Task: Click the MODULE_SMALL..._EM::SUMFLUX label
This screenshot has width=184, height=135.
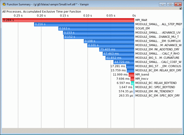Action: (158, 41)
